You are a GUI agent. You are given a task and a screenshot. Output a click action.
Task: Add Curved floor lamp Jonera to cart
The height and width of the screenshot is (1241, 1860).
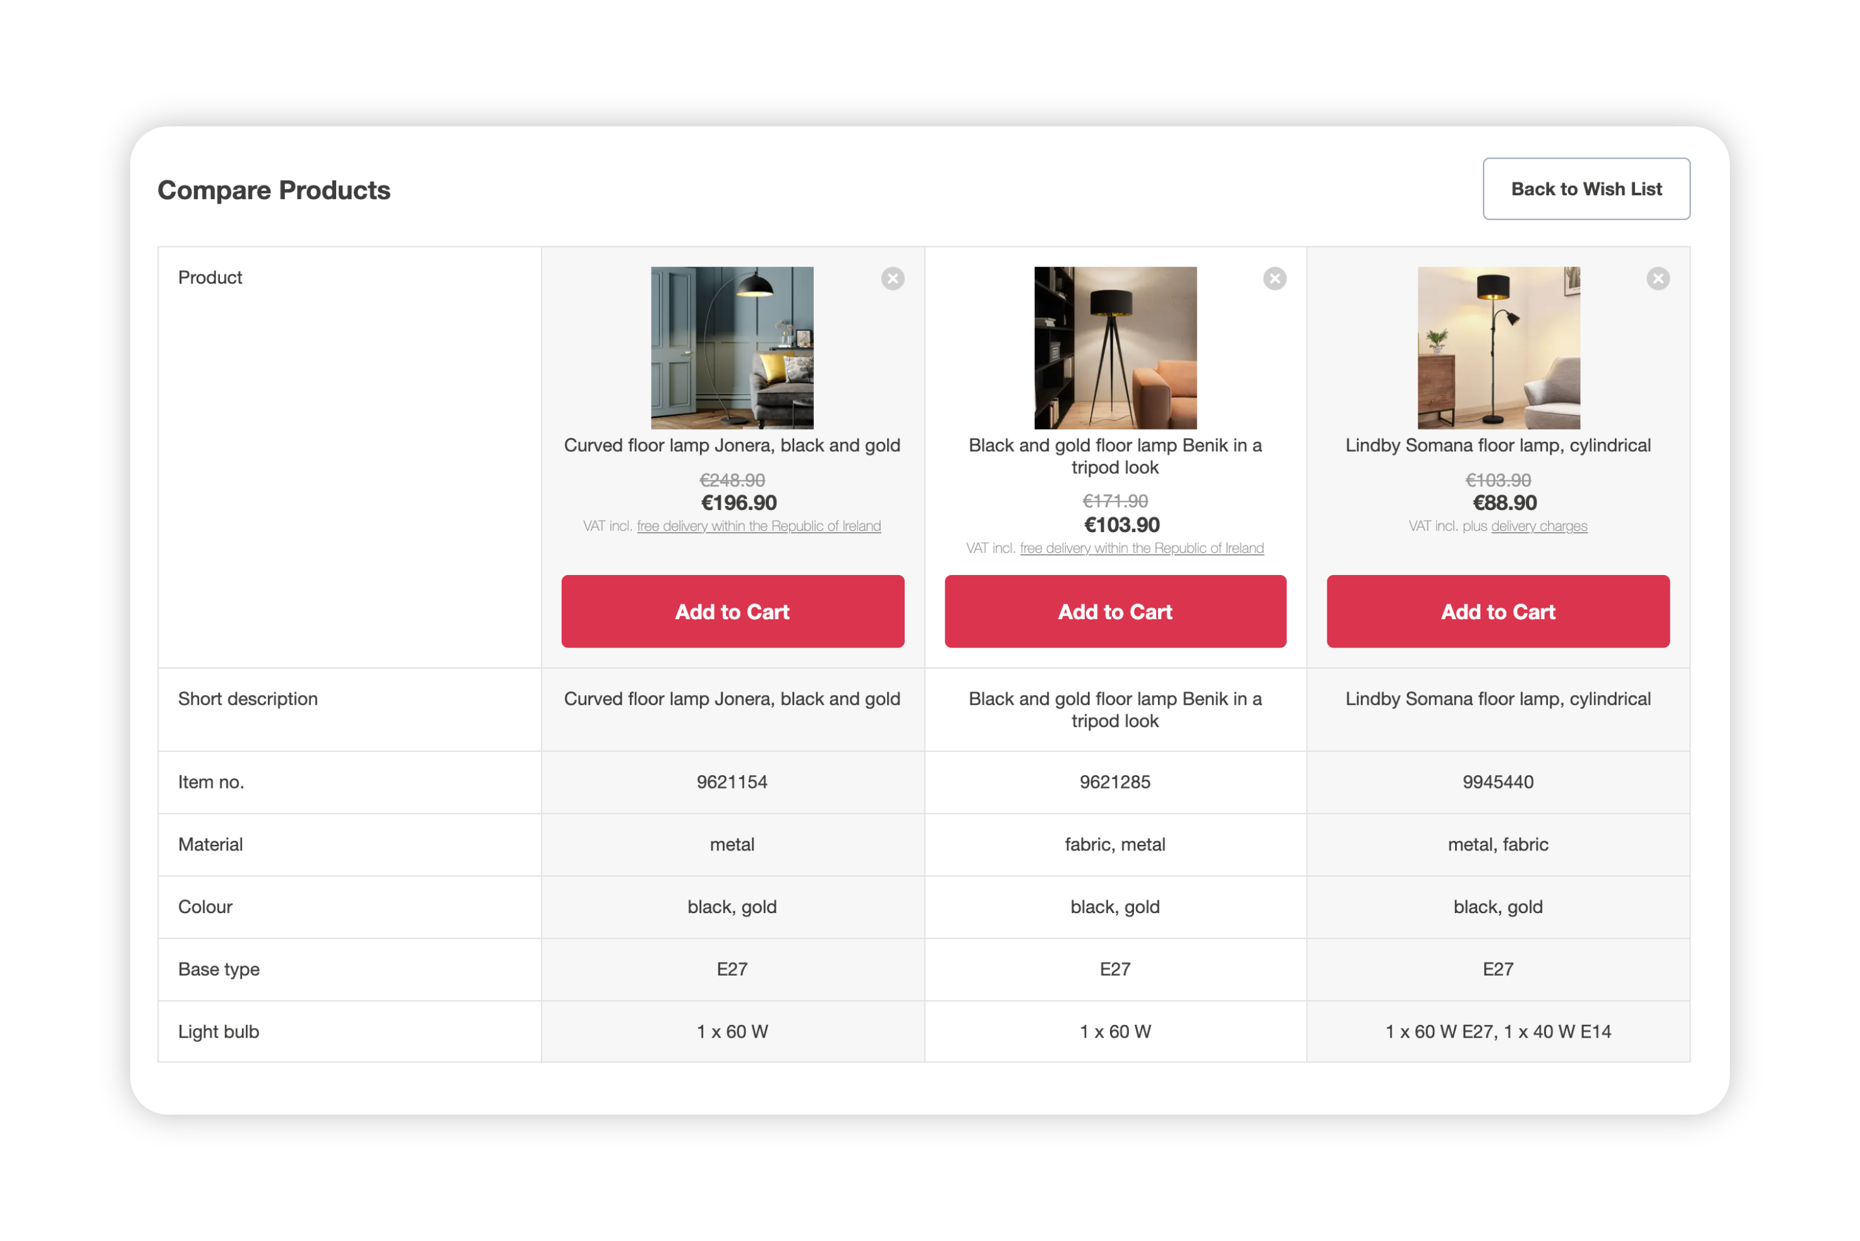point(733,612)
